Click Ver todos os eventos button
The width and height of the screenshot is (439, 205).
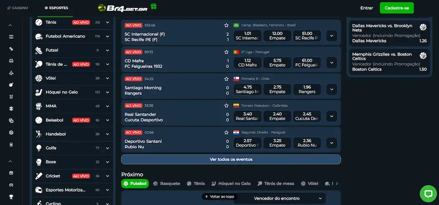pyautogui.click(x=231, y=160)
